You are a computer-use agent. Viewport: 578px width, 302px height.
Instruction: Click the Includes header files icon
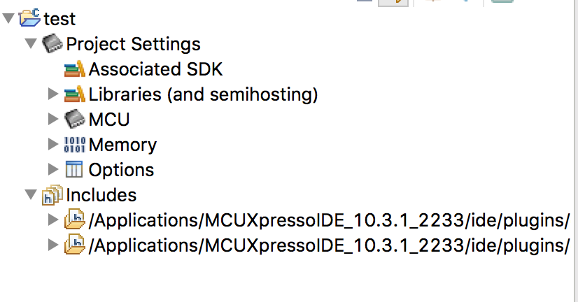[52, 195]
